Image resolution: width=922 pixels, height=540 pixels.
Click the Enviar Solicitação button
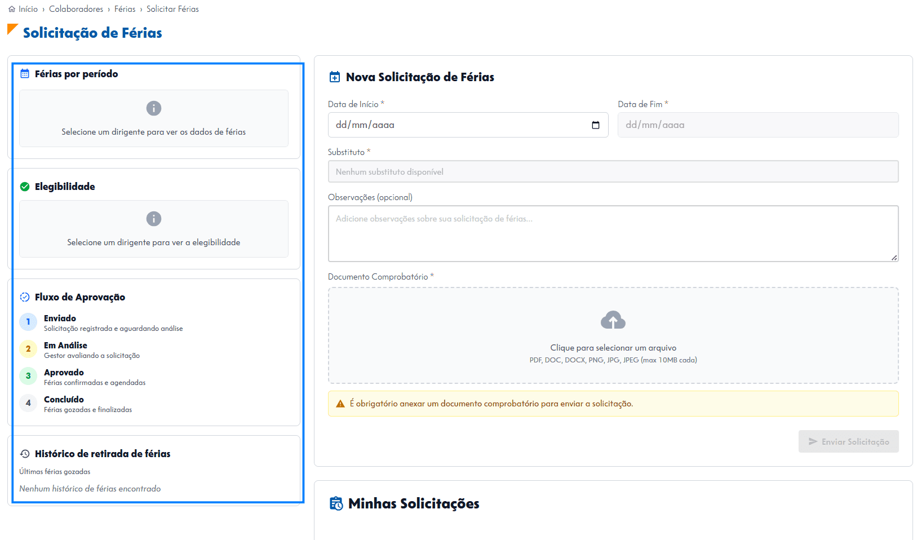point(849,441)
